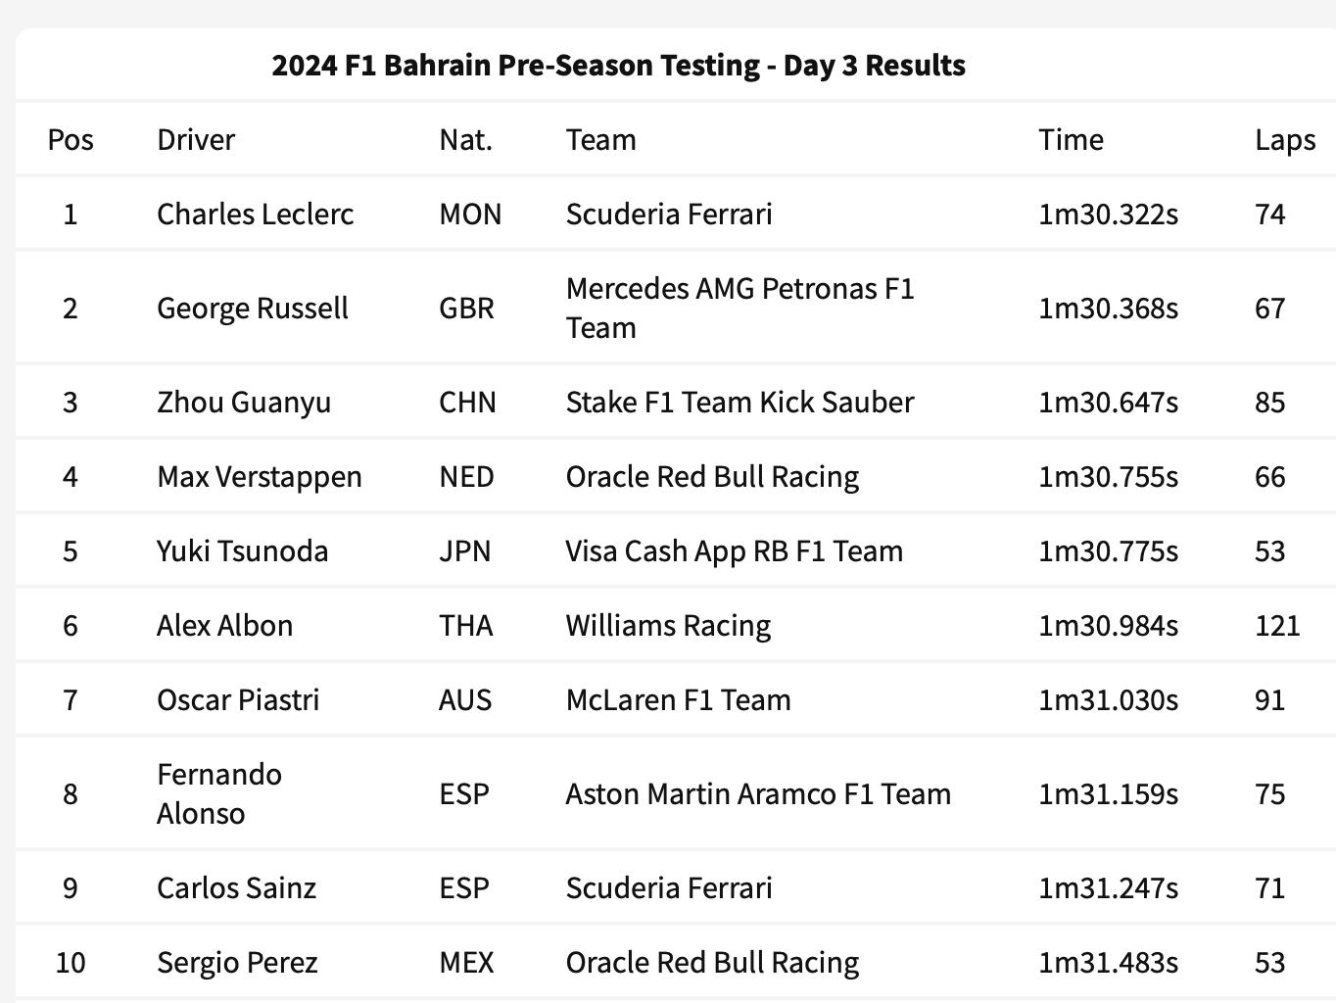Select the Yuki Tsunoda row name
1336x1003 pixels.
click(242, 550)
